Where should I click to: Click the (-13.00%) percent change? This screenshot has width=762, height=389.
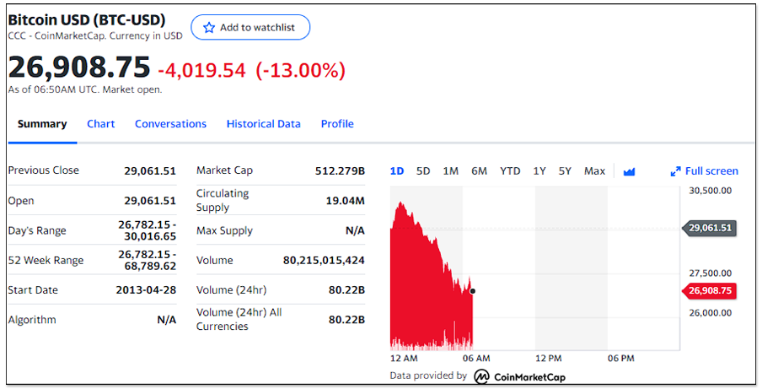coord(301,71)
